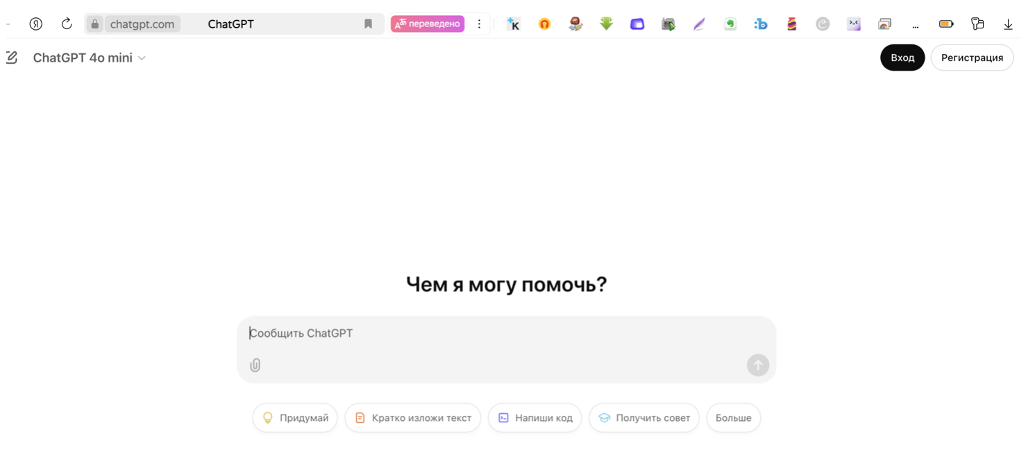
Task: Open the brown-haired character extension icon
Action: click(575, 24)
